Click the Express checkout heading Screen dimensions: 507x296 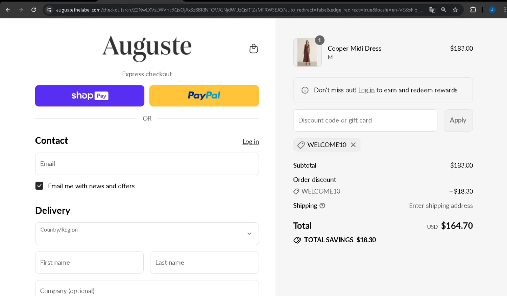point(147,74)
